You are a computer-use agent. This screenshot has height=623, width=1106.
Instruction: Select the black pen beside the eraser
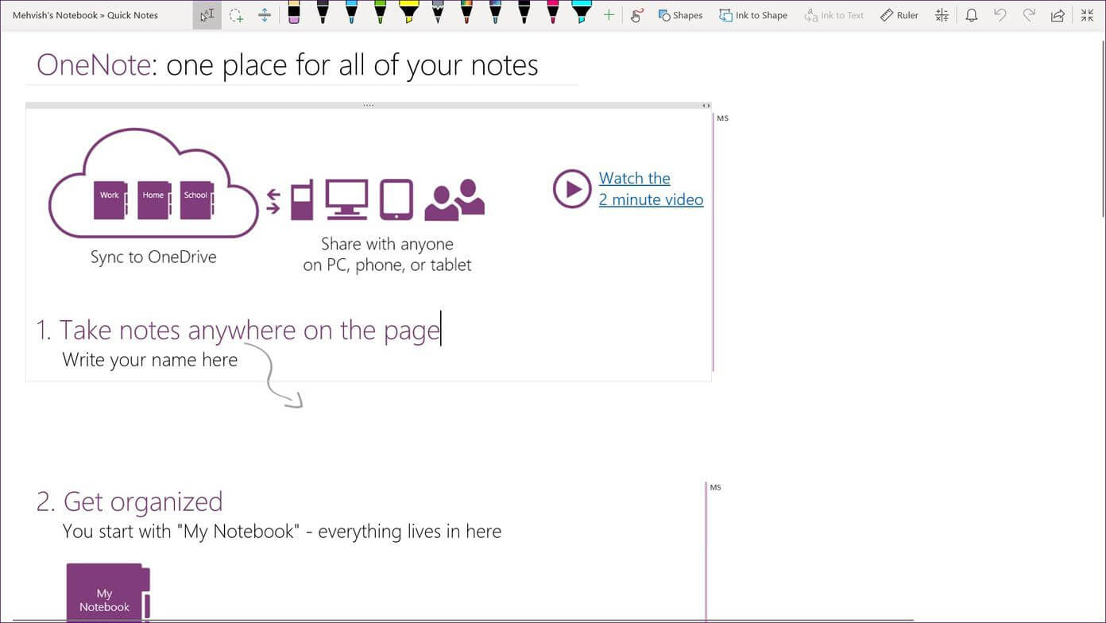click(x=323, y=13)
